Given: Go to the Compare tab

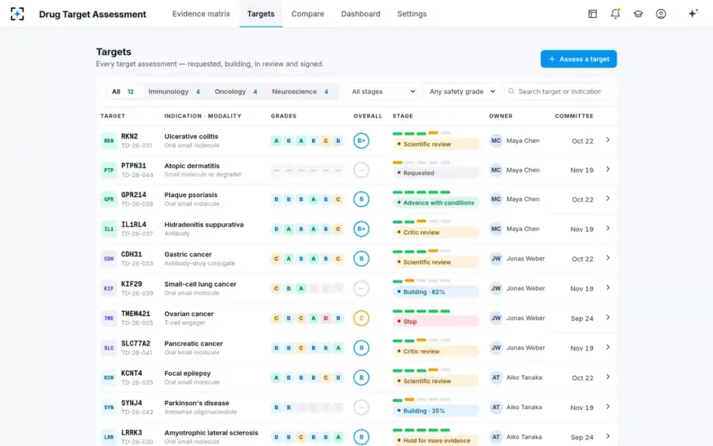Looking at the screenshot, I should 308,14.
